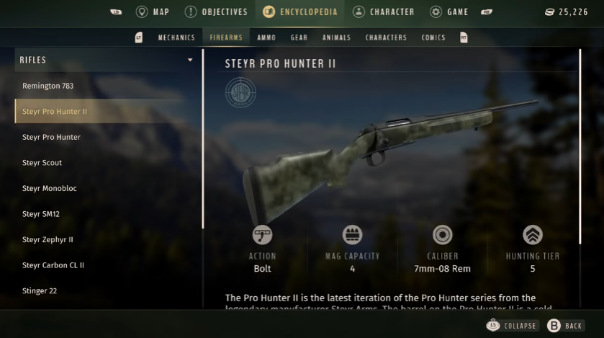Click the Hunting Tier chevrons icon
Image resolution: width=604 pixels, height=338 pixels.
coord(533,235)
